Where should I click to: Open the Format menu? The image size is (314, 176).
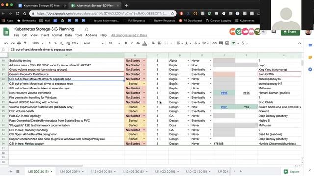pos(57,35)
